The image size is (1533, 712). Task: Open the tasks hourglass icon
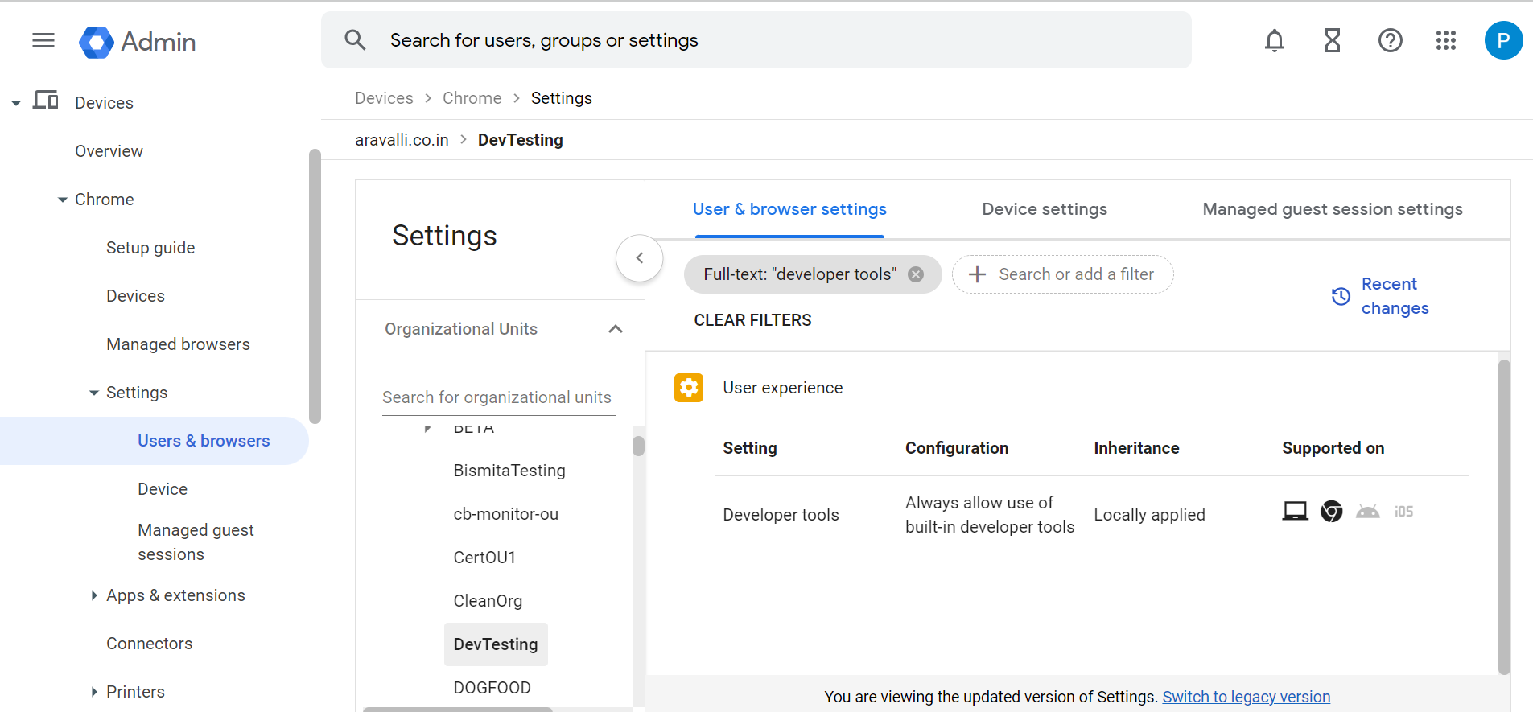[x=1333, y=40]
